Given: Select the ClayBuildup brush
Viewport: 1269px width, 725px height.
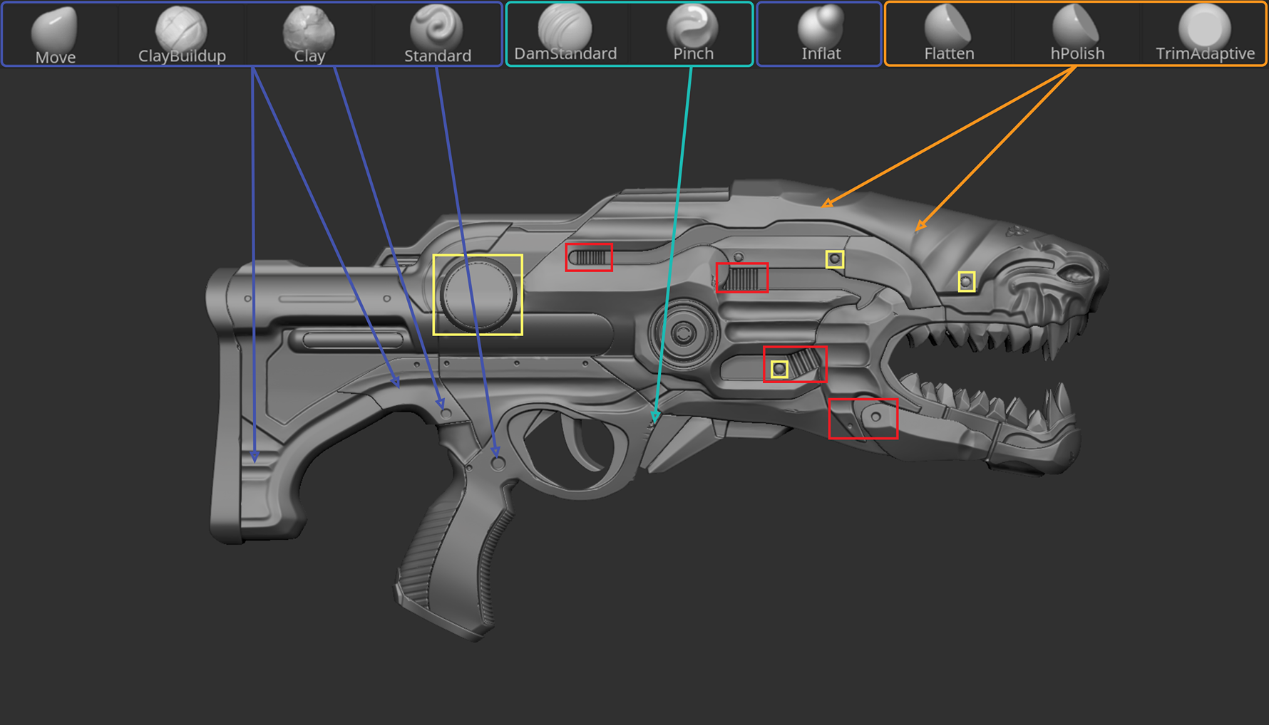Looking at the screenshot, I should (x=182, y=34).
